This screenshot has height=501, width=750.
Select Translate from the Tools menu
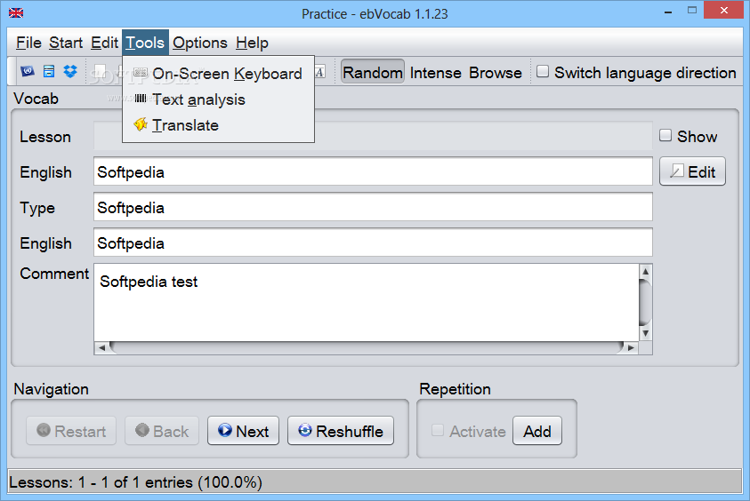click(x=218, y=125)
